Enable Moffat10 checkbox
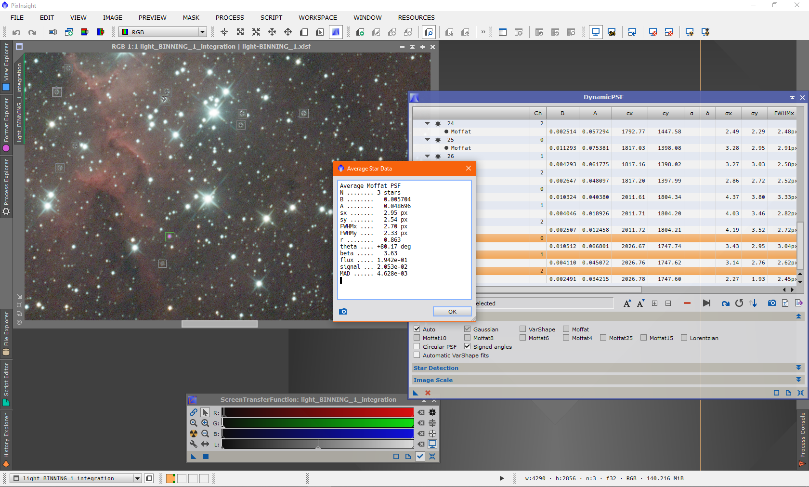The height and width of the screenshot is (487, 809). pyautogui.click(x=417, y=338)
